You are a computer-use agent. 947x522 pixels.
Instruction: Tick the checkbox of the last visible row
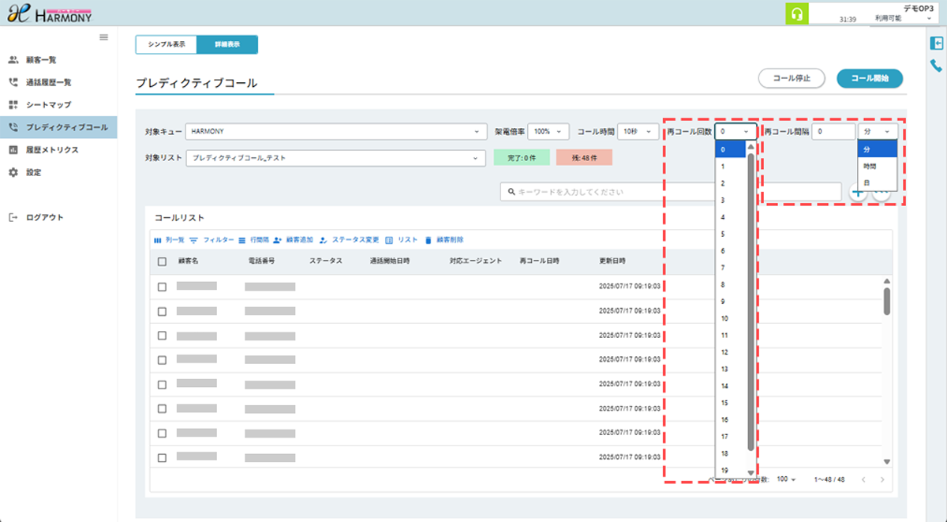pyautogui.click(x=162, y=458)
